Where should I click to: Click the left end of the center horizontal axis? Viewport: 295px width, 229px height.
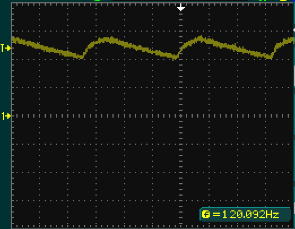[15, 116]
